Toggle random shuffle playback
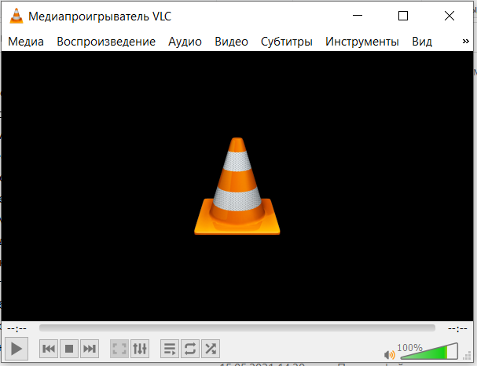477x366 pixels. 211,349
